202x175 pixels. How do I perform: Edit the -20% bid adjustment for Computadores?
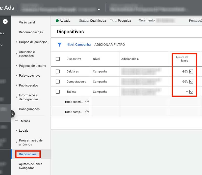185,81
